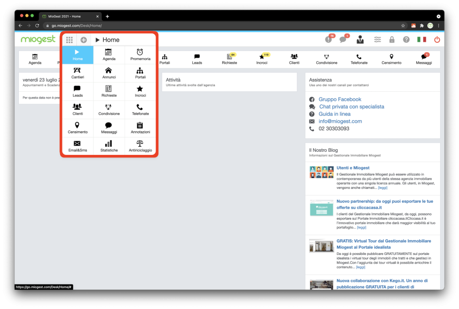This screenshot has height=309, width=459.
Task: Open help question mark icon in header
Action: pyautogui.click(x=406, y=39)
